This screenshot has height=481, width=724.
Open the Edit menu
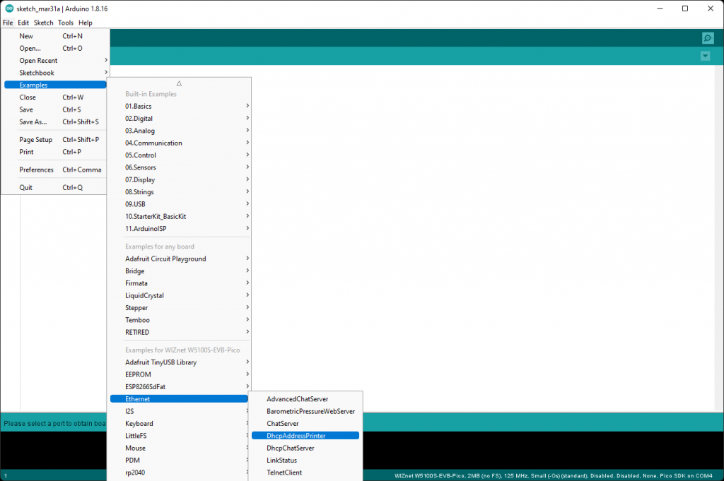click(x=23, y=23)
